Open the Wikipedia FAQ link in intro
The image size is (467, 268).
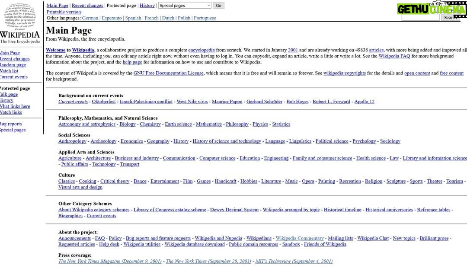point(394,56)
